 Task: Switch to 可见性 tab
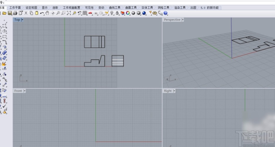tap(89, 8)
